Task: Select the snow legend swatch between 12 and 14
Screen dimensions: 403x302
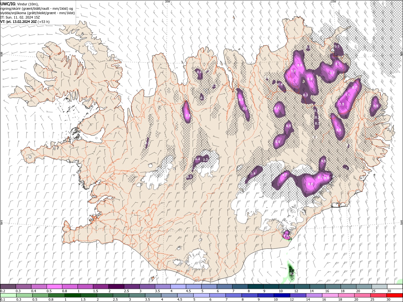Action: (302, 287)
